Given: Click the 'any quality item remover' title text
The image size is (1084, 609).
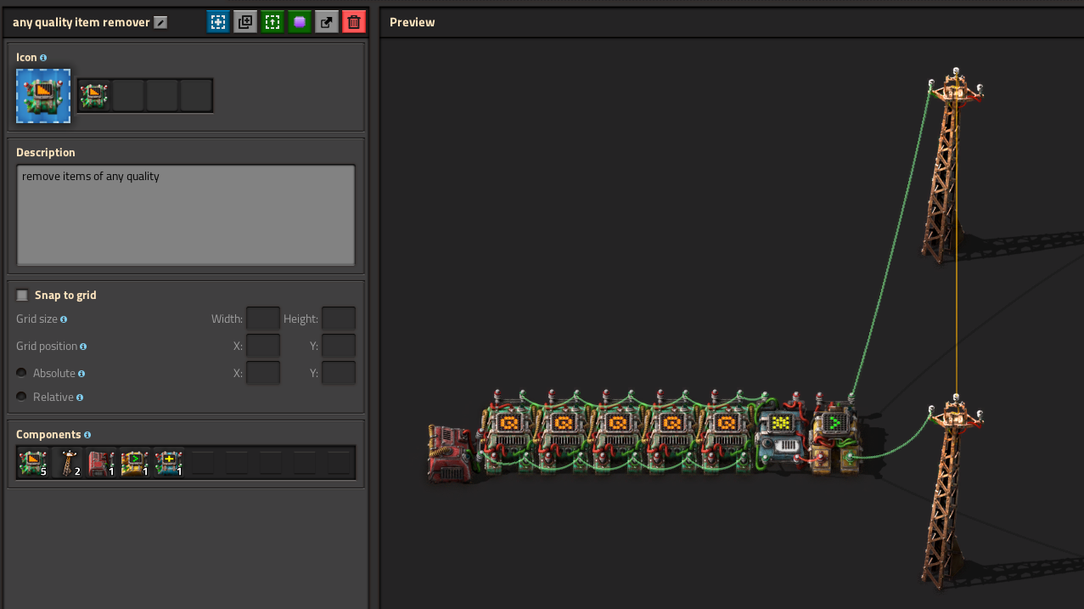Looking at the screenshot, I should (81, 23).
